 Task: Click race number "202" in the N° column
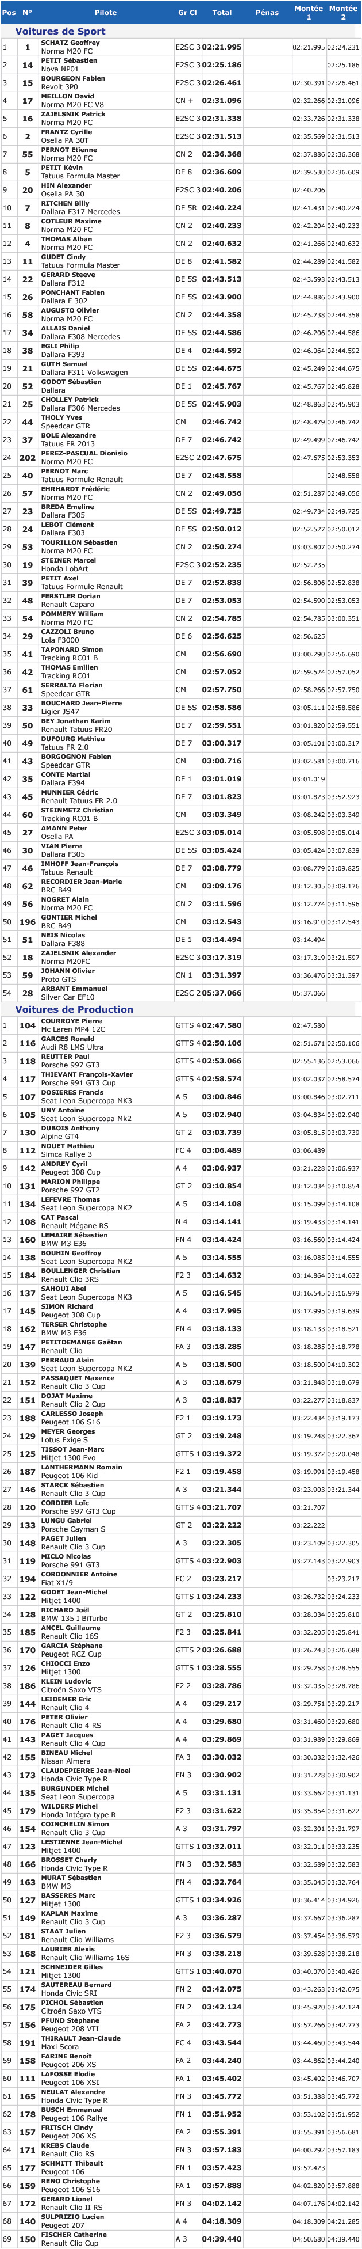pyautogui.click(x=28, y=458)
